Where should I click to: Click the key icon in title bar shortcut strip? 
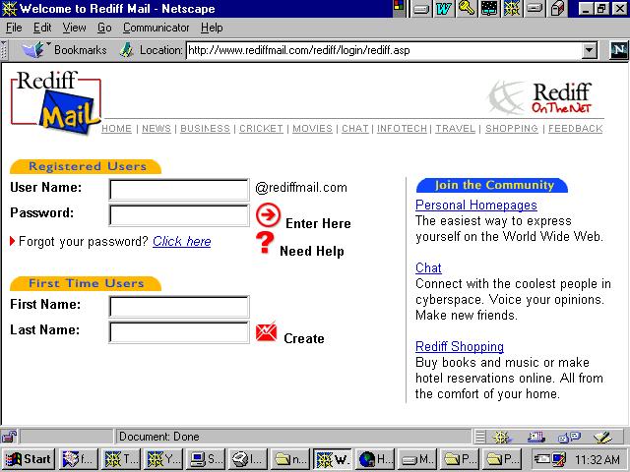[x=466, y=9]
